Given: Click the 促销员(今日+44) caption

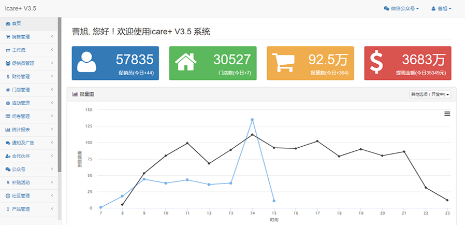Looking at the screenshot, I should pyautogui.click(x=136, y=73).
